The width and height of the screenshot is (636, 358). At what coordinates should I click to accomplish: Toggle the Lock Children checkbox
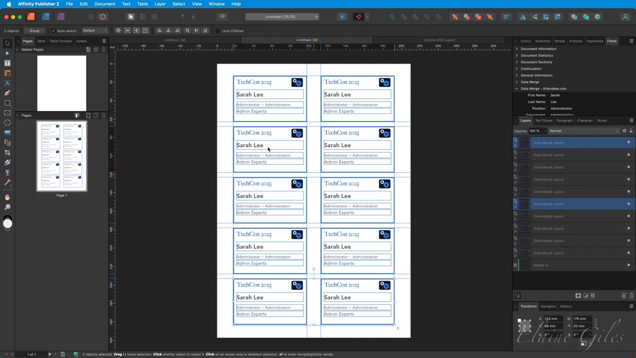(x=217, y=31)
